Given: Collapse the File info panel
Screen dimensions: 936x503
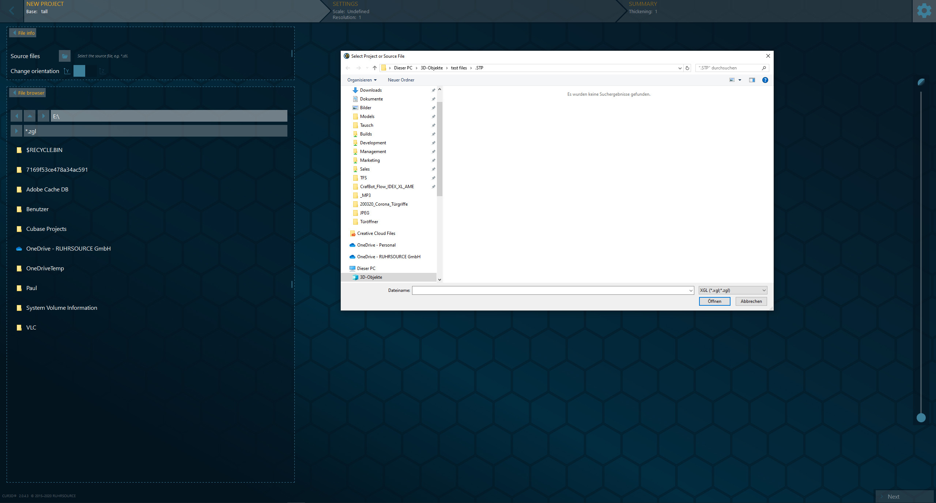Looking at the screenshot, I should tap(23, 33).
